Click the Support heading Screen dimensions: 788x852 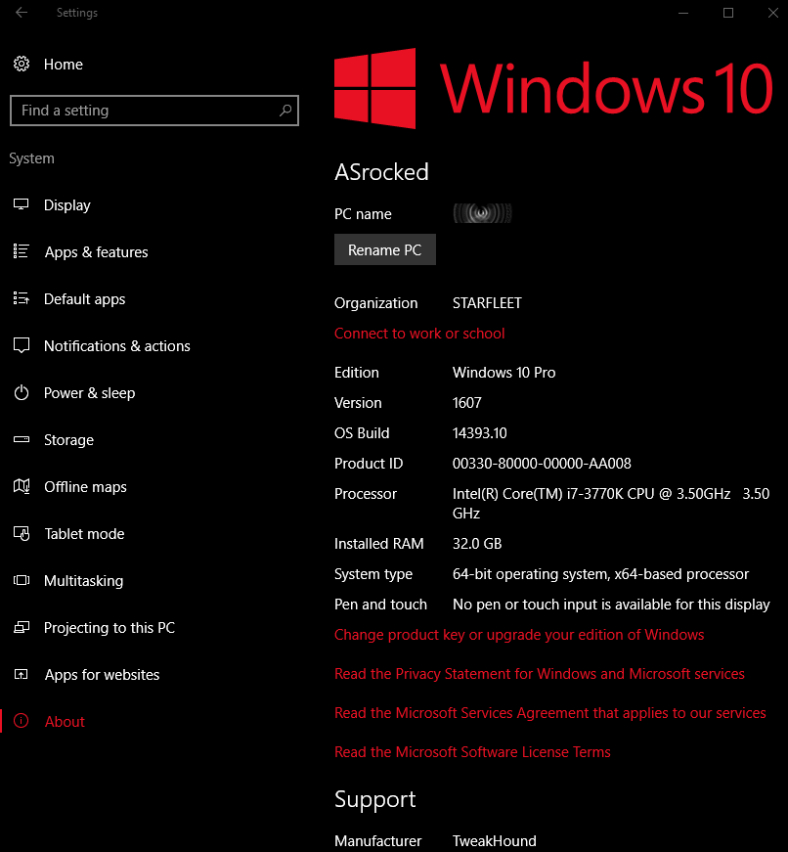point(375,800)
